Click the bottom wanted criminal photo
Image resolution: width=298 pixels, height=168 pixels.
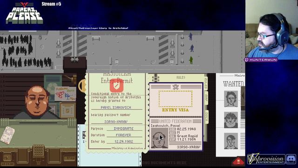pyautogui.click(x=231, y=141)
